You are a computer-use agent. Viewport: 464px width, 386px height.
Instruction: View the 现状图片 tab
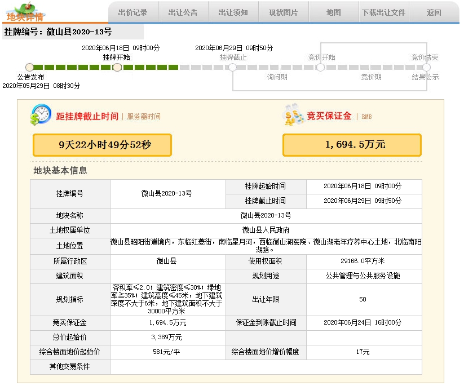tap(284, 12)
